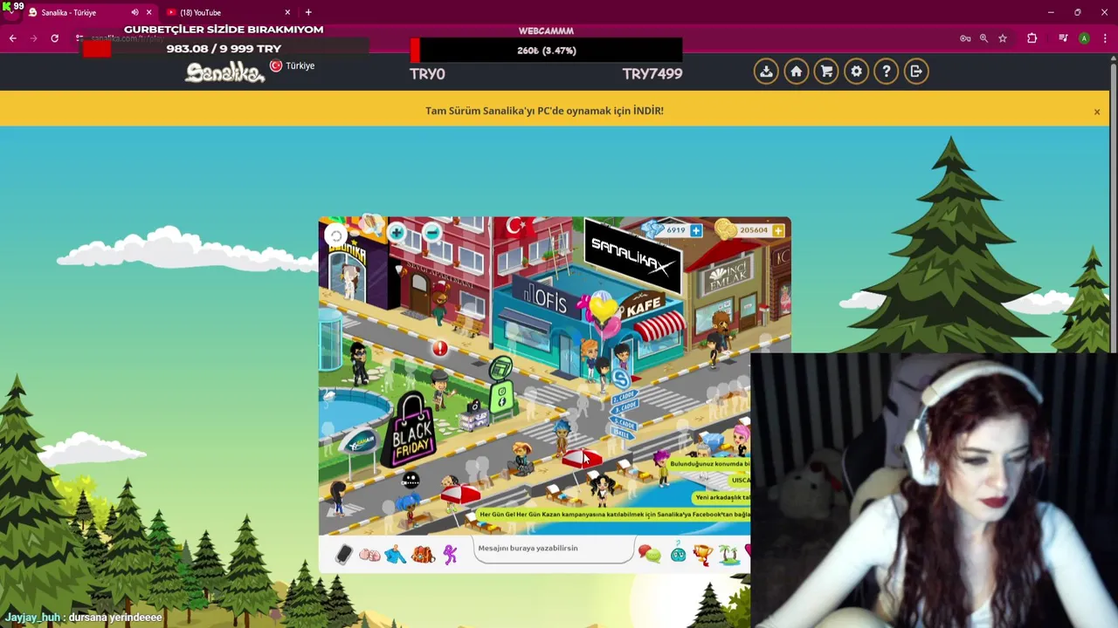This screenshot has height=628, width=1118.
Task: Click the Her Gün Gel Facebook campaign banner
Action: [x=614, y=515]
